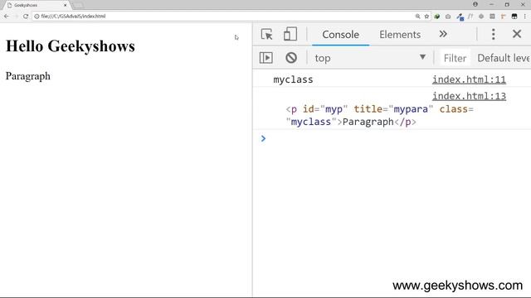Click site info icon in address bar
This screenshot has height=298, width=531.
[37, 17]
